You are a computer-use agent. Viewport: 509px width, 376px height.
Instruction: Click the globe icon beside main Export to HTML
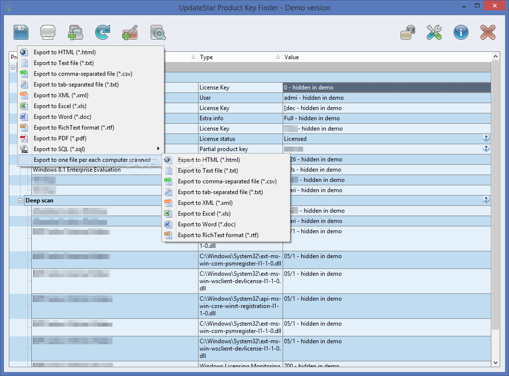pos(24,52)
